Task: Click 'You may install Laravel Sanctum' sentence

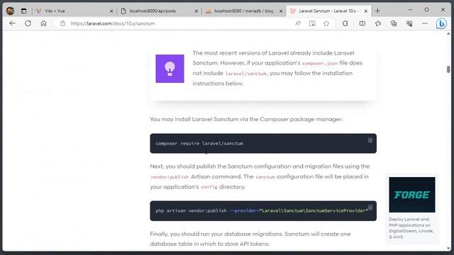Action: pos(246,119)
